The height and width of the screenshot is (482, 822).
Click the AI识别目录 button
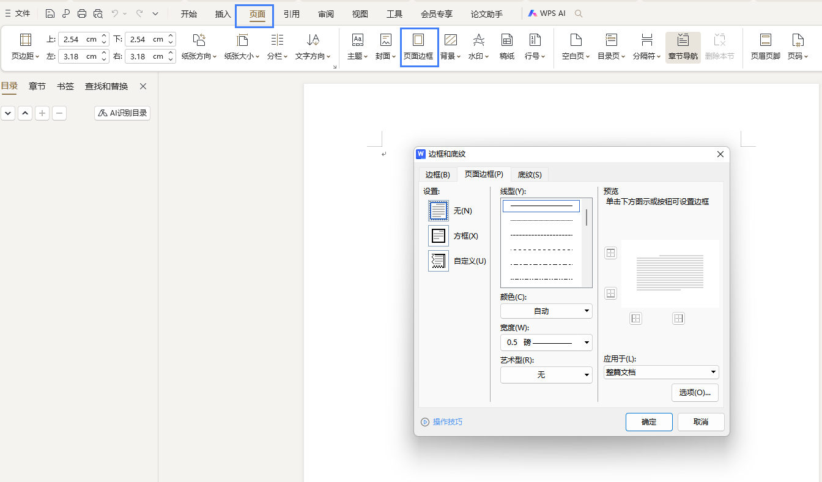point(122,113)
